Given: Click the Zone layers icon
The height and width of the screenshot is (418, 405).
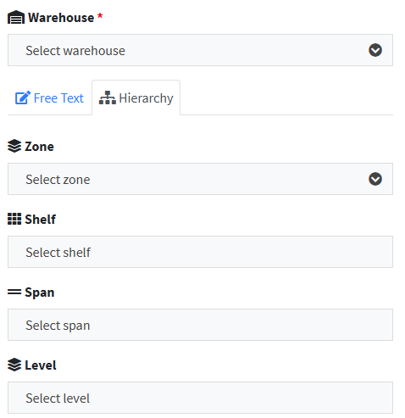Looking at the screenshot, I should pos(14,146).
